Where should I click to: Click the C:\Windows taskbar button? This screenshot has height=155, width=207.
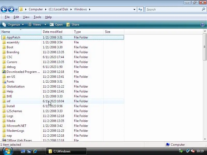coord(66,151)
